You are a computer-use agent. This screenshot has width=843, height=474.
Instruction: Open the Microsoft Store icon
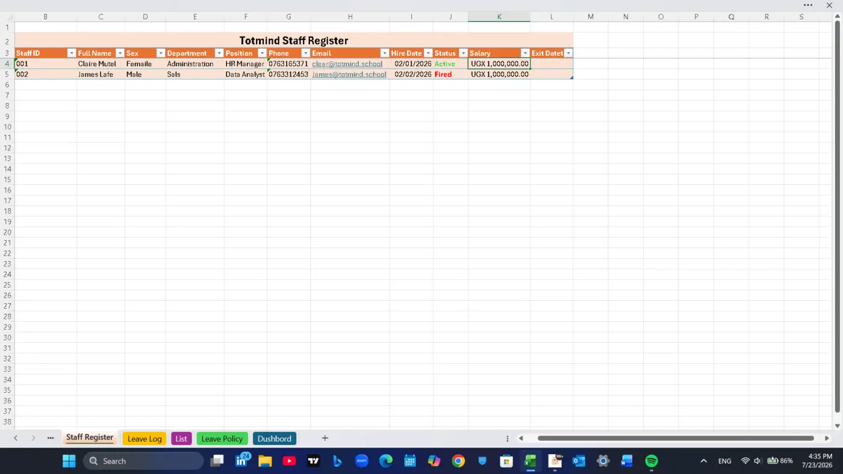pos(506,461)
